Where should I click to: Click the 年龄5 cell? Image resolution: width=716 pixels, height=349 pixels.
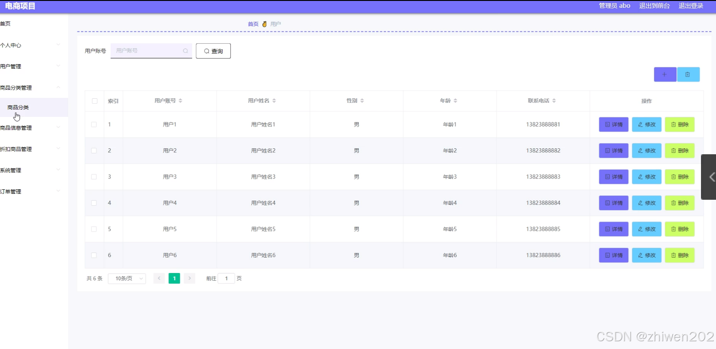click(450, 229)
